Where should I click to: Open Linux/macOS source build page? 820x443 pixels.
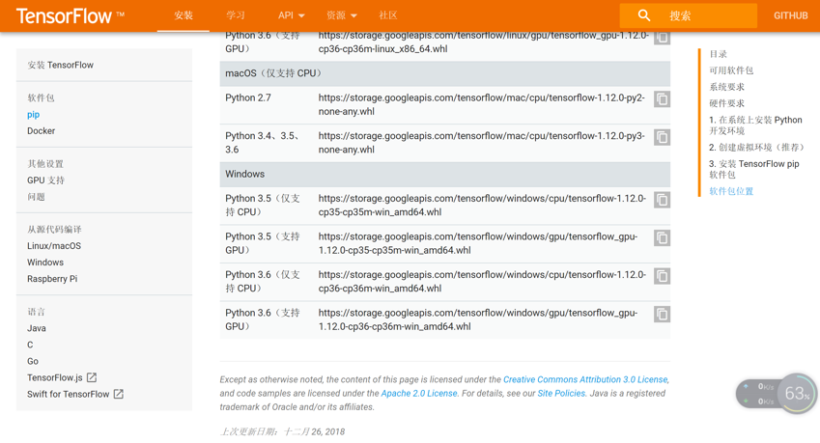coord(54,245)
